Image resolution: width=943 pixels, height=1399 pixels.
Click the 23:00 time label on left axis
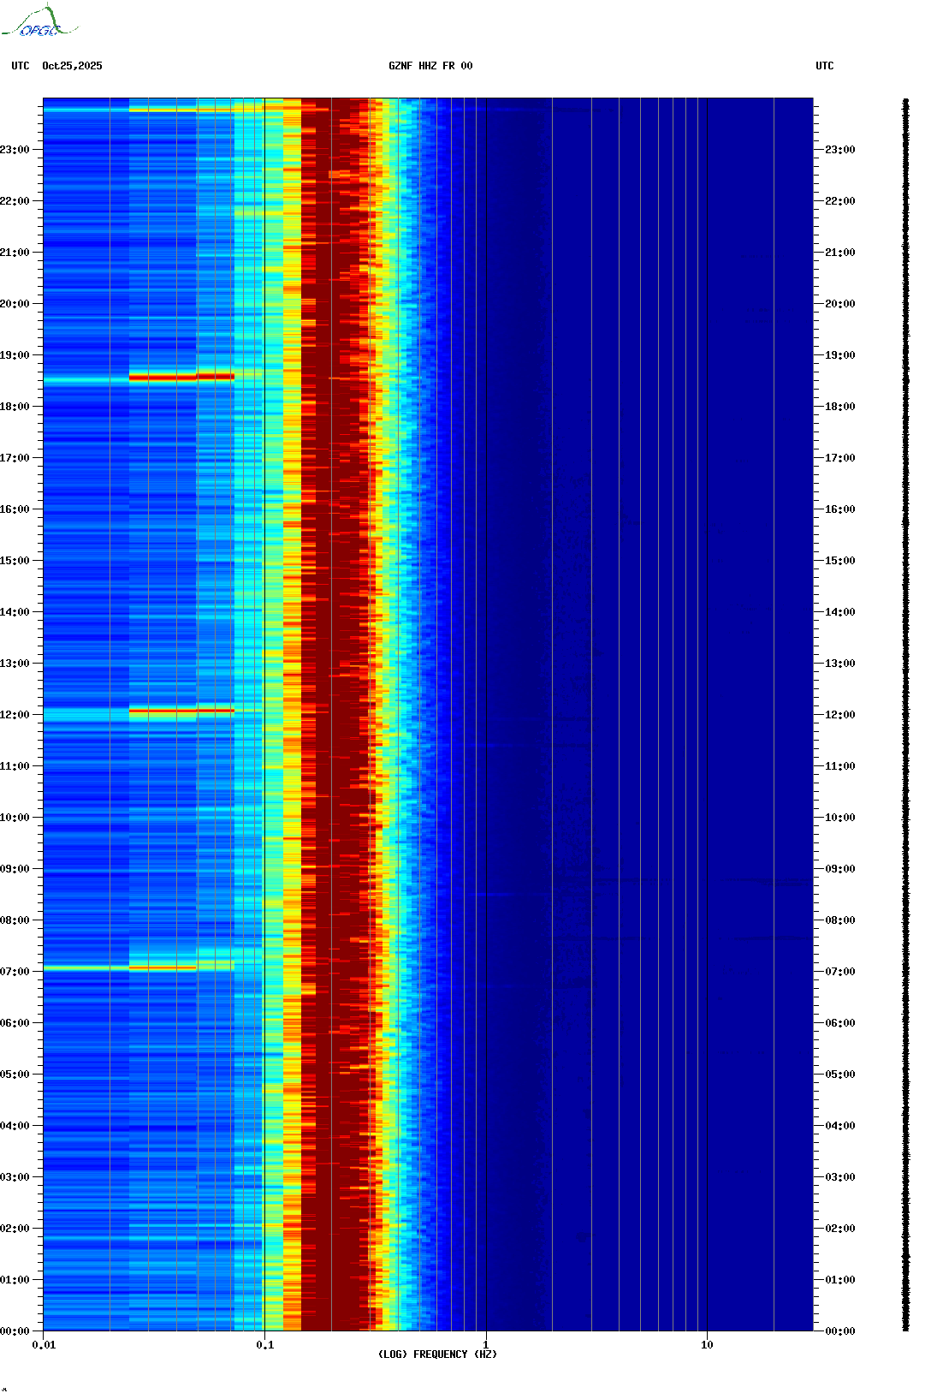[15, 150]
